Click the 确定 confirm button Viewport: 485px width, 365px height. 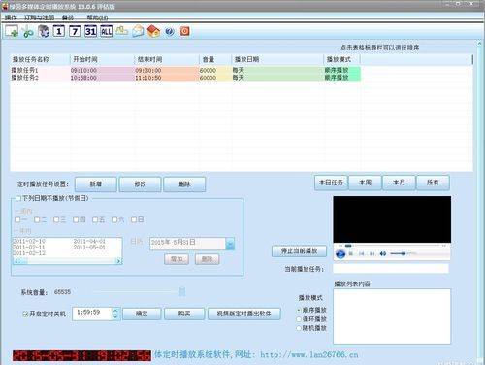point(142,314)
